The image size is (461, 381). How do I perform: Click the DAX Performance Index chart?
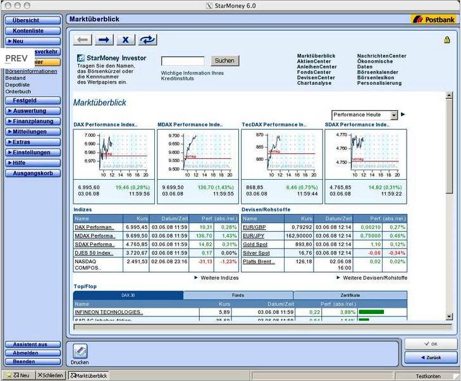click(114, 154)
